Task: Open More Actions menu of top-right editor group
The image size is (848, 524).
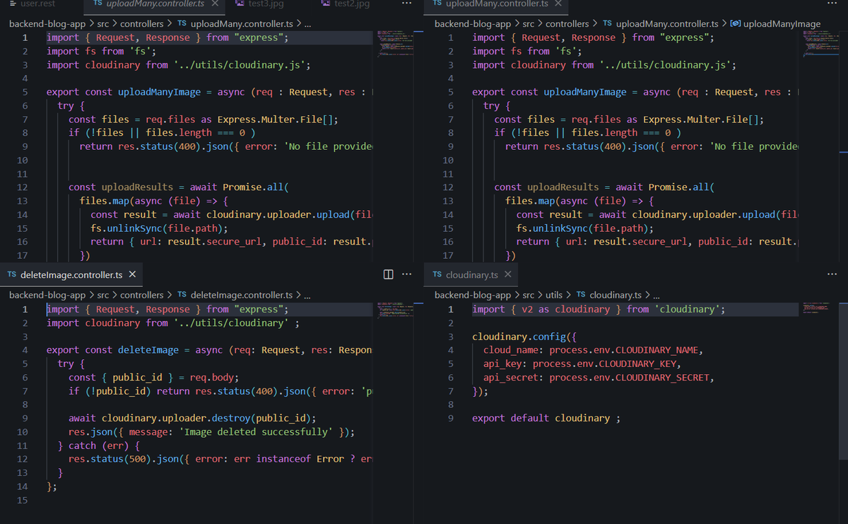Action: (832, 4)
